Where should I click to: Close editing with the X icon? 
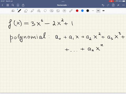pyautogui.click(x=118, y=5)
